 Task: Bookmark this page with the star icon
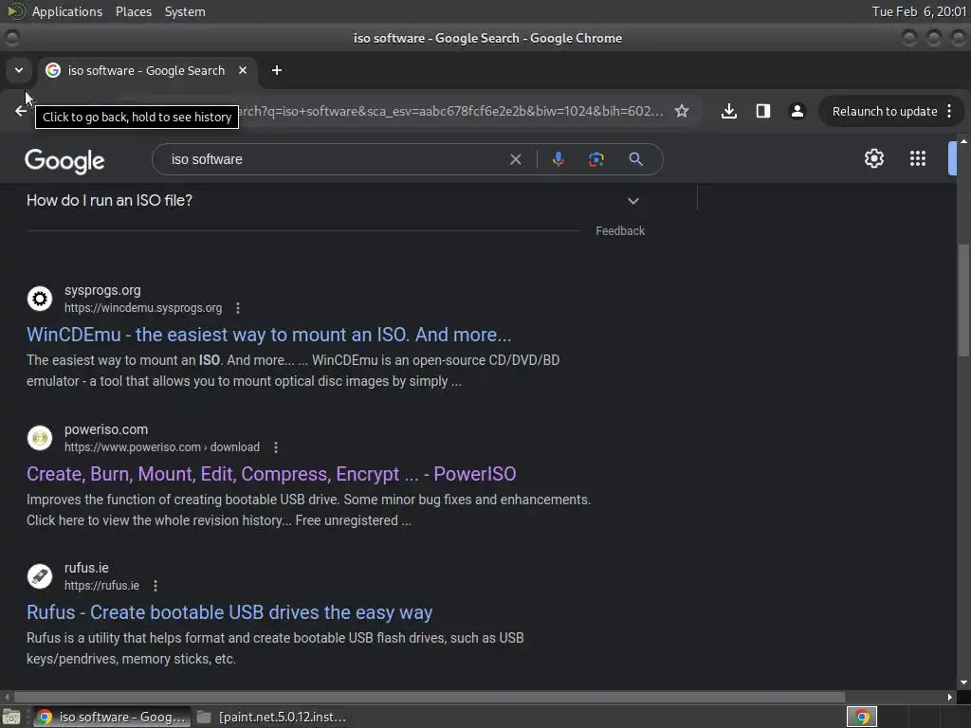click(682, 111)
